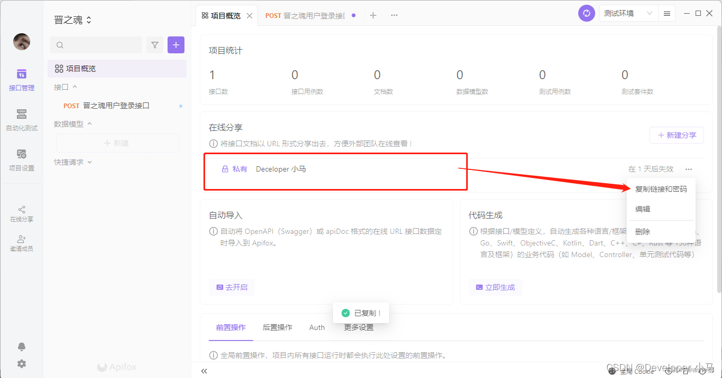
Task: Click the purple sync refresh icon
Action: pos(587,13)
